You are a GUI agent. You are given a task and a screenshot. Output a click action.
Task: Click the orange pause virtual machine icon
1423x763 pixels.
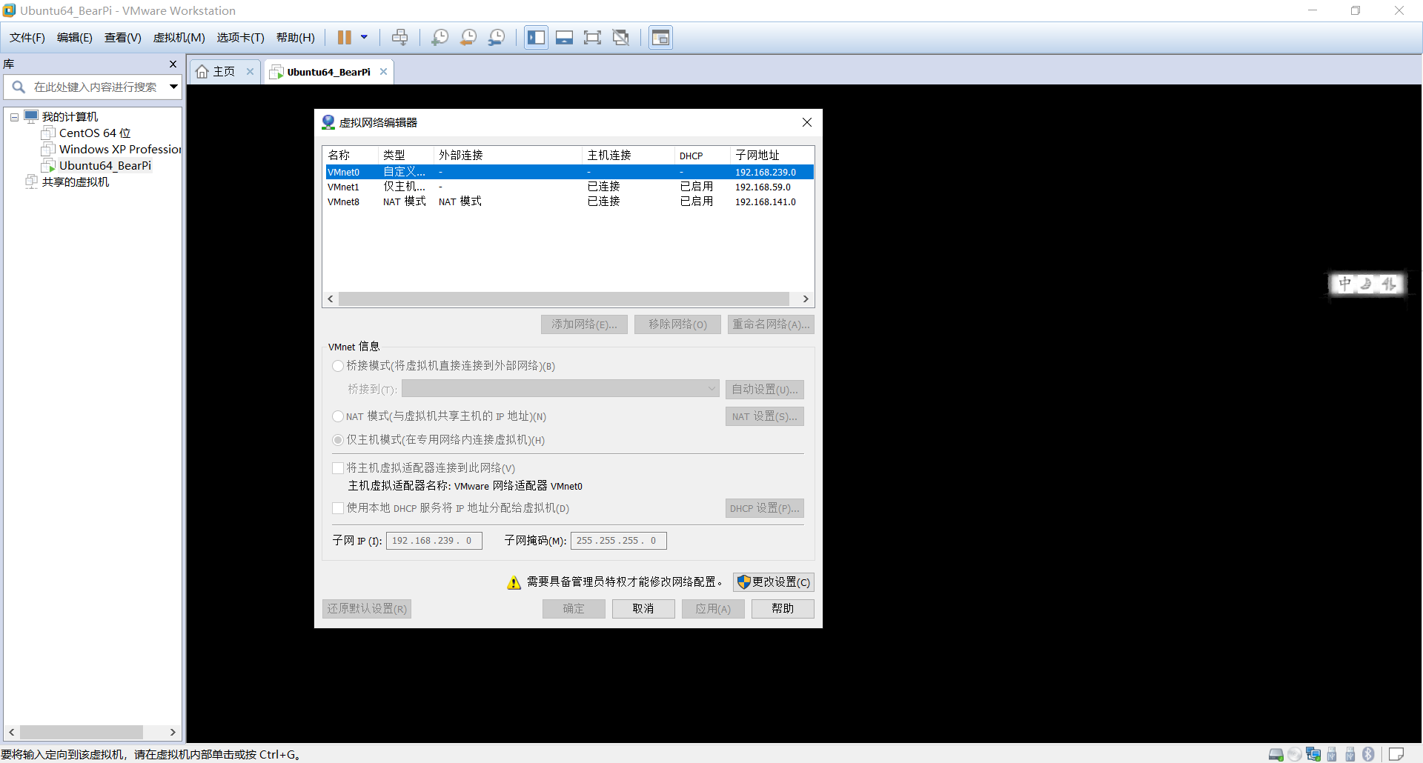click(345, 38)
